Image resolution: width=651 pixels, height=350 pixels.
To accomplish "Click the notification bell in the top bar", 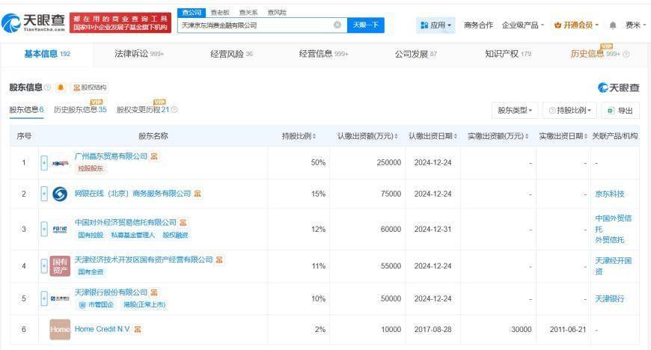I will 614,25.
